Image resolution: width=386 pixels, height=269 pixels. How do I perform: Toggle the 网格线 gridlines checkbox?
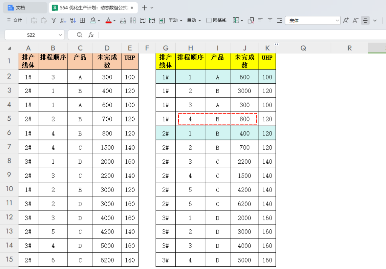click(209, 20)
